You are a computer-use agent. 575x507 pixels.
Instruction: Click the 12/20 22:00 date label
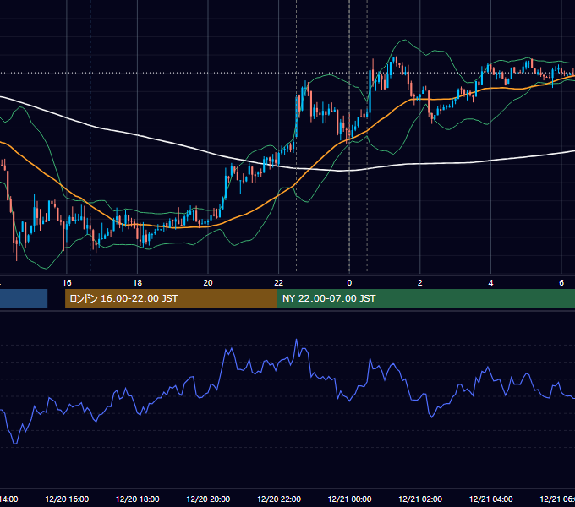coord(279,499)
